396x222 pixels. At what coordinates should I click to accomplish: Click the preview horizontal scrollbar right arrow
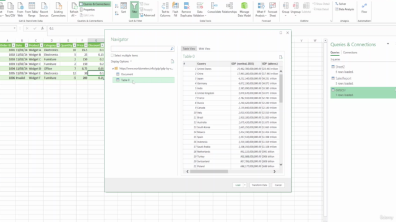point(275,171)
